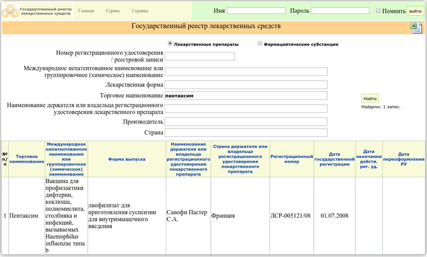Click the Лекарственная форма input field
427x257 pixels.
tap(246, 85)
